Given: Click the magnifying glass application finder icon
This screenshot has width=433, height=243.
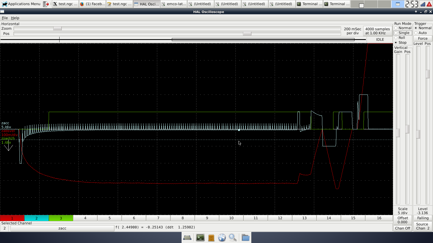Looking at the screenshot, I should [x=233, y=238].
